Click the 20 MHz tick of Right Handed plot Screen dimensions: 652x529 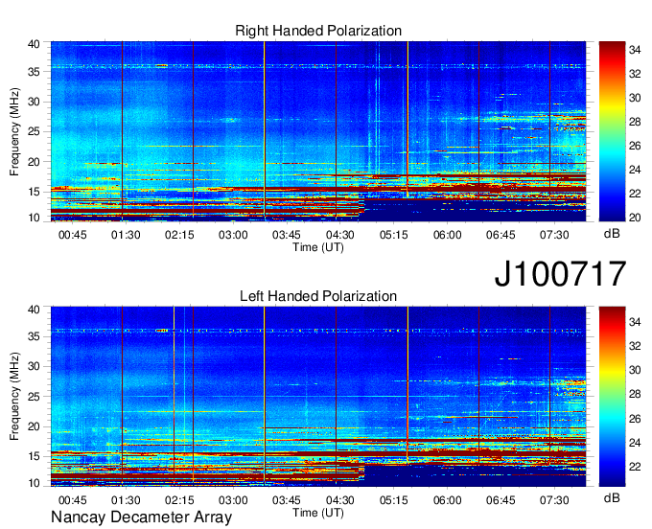(34, 162)
